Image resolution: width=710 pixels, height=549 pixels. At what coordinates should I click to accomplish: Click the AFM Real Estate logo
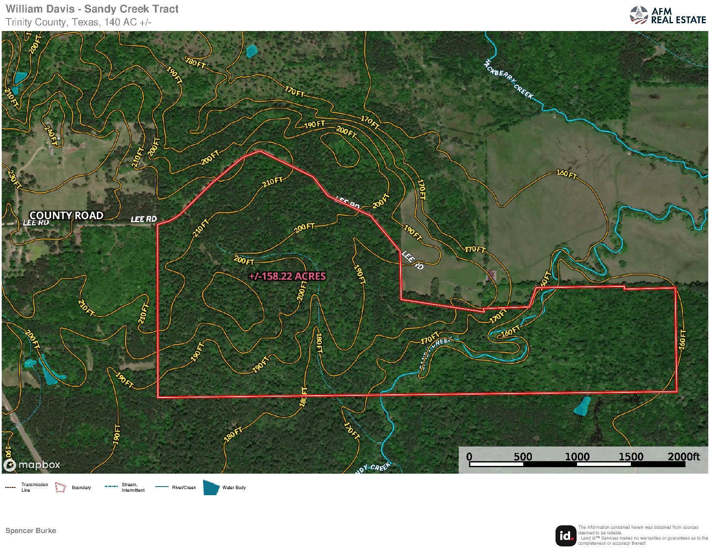667,16
